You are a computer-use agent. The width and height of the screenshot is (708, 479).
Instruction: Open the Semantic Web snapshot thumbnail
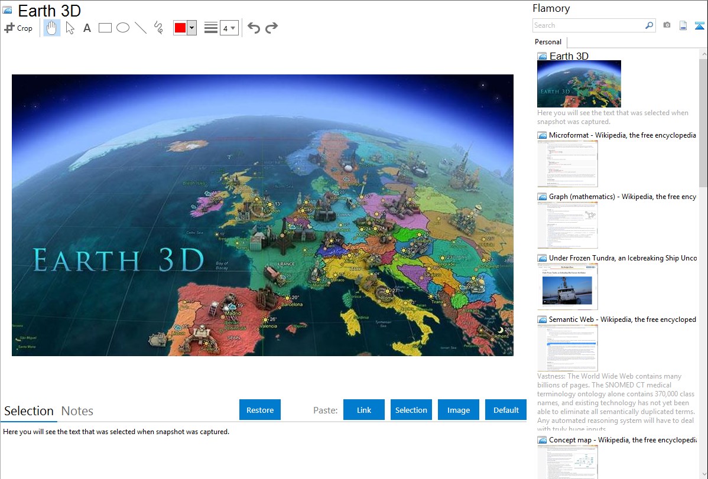[x=567, y=348]
